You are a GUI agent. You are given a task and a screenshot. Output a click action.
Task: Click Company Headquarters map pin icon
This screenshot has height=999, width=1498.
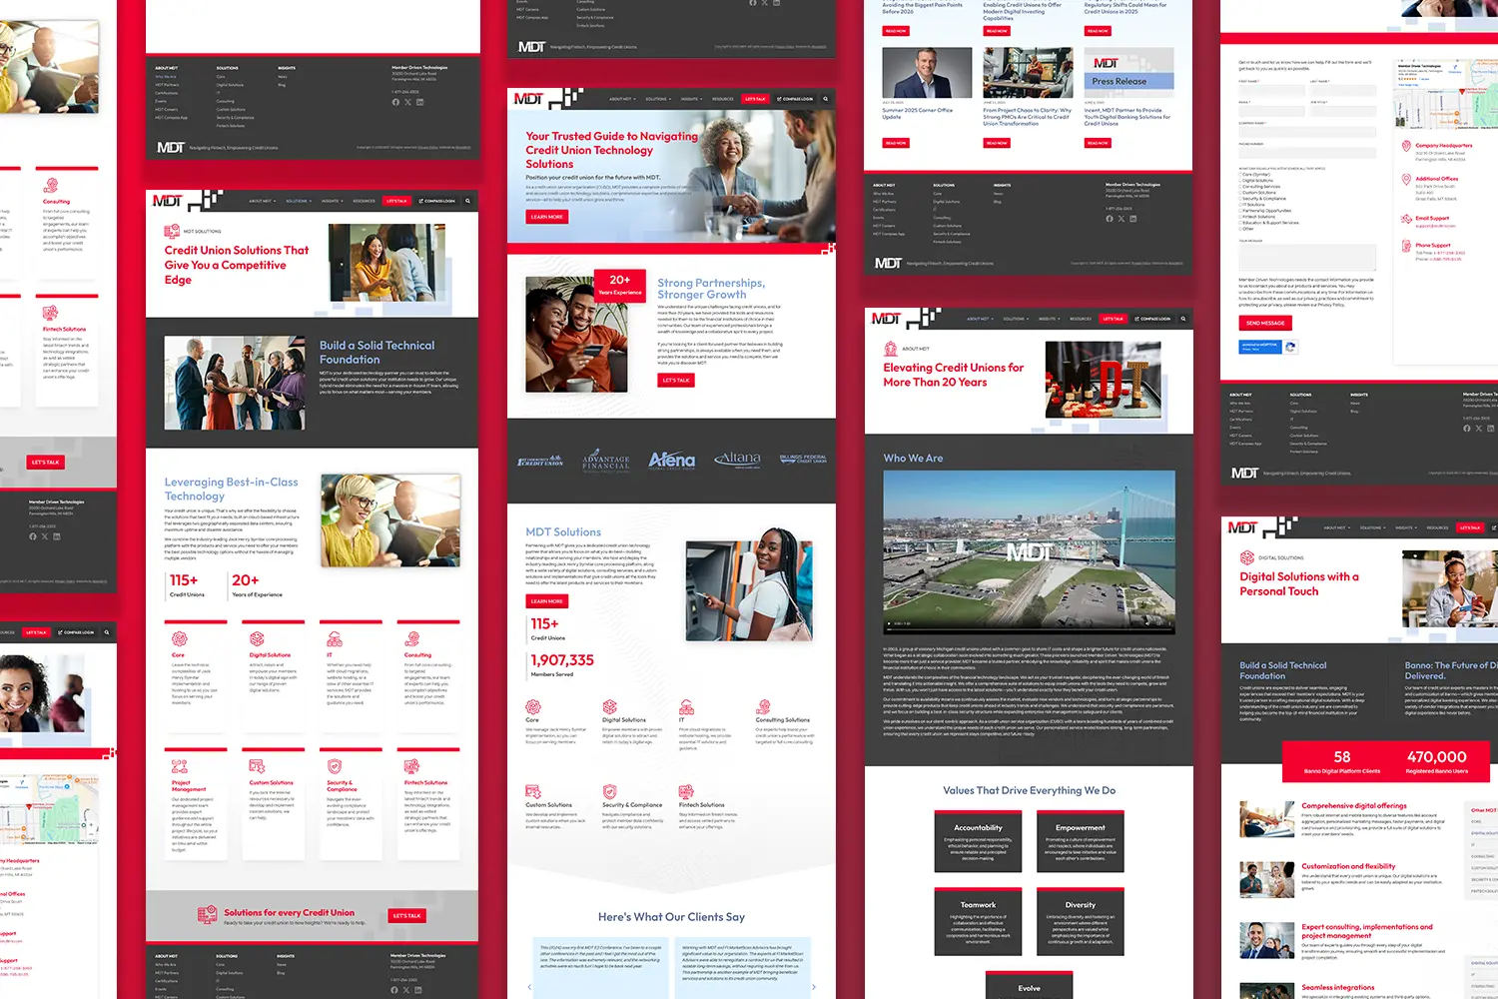pos(1406,146)
